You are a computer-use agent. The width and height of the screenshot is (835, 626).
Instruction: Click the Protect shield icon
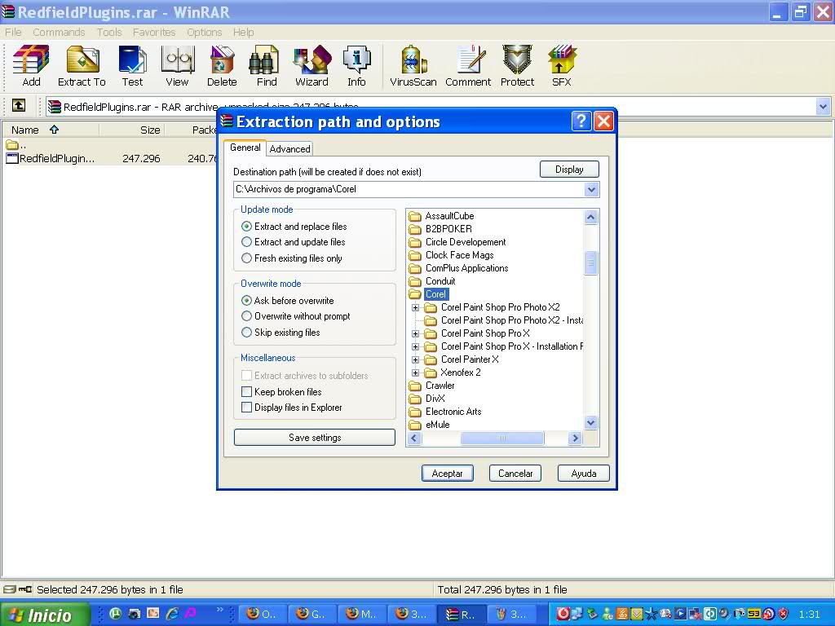tap(517, 66)
